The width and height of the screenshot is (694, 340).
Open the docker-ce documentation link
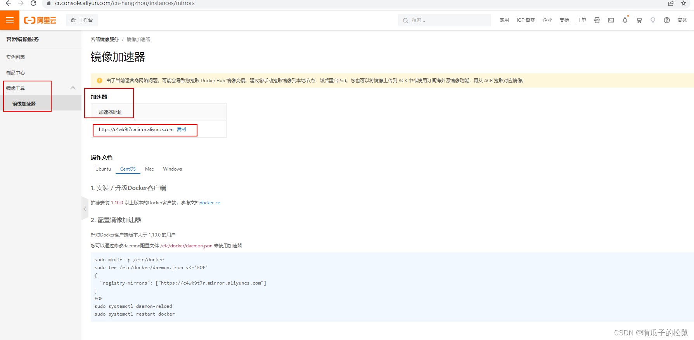pos(210,203)
